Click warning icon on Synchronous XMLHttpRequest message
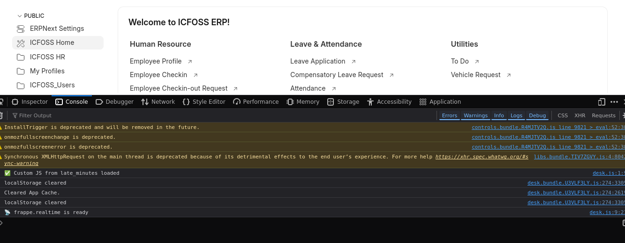 click(x=1, y=157)
